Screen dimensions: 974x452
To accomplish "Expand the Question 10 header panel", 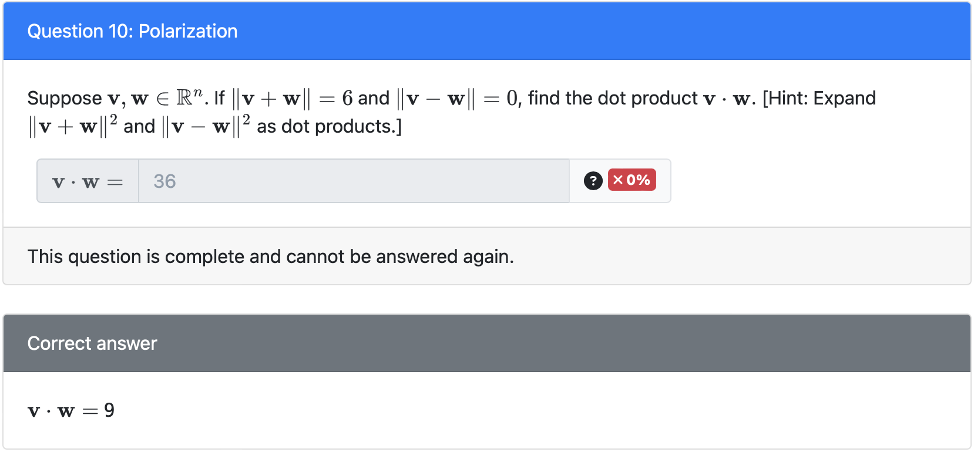I will click(486, 31).
